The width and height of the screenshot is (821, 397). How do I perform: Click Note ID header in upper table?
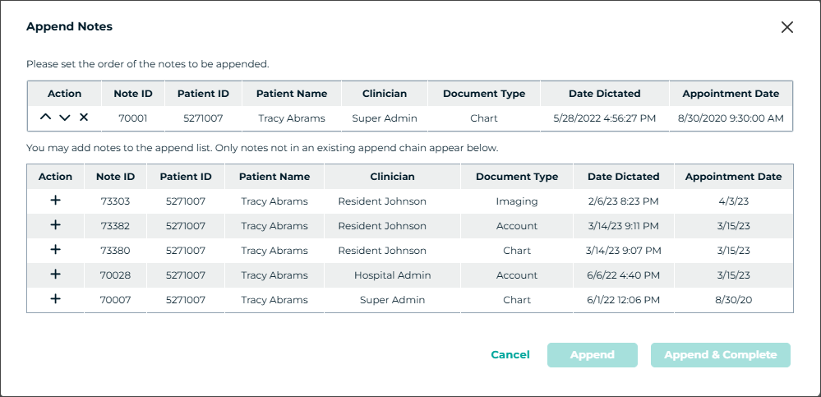pyautogui.click(x=131, y=93)
